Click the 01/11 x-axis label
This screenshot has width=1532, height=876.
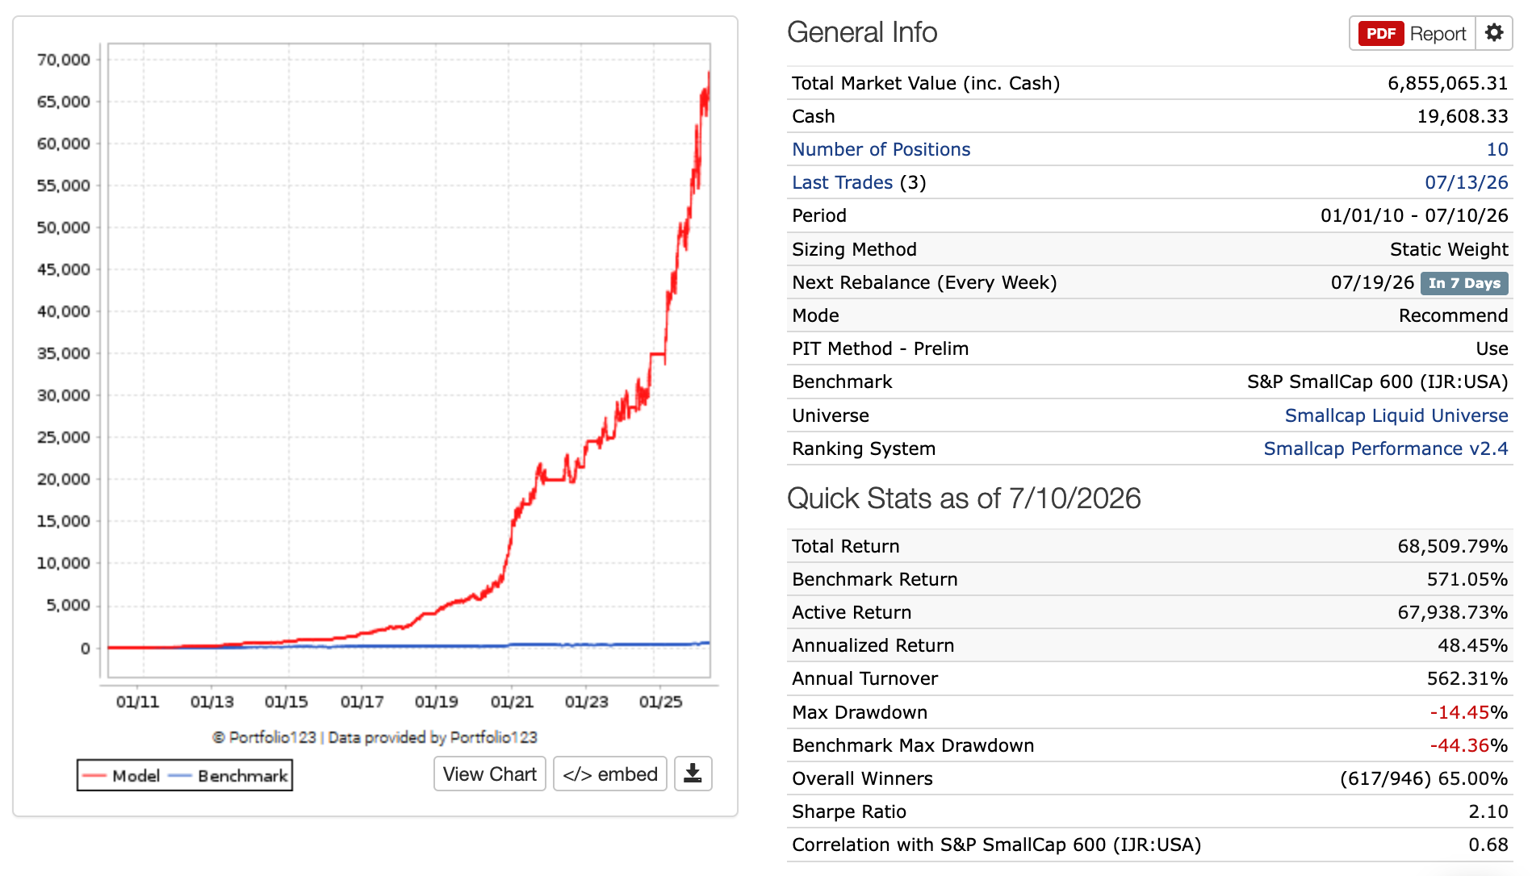coord(137,702)
